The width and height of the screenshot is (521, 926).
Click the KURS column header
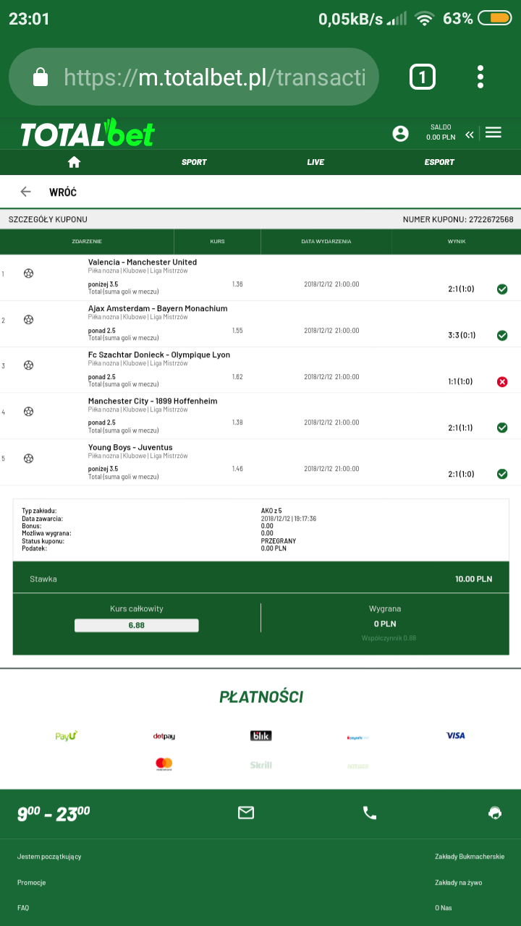coord(217,242)
